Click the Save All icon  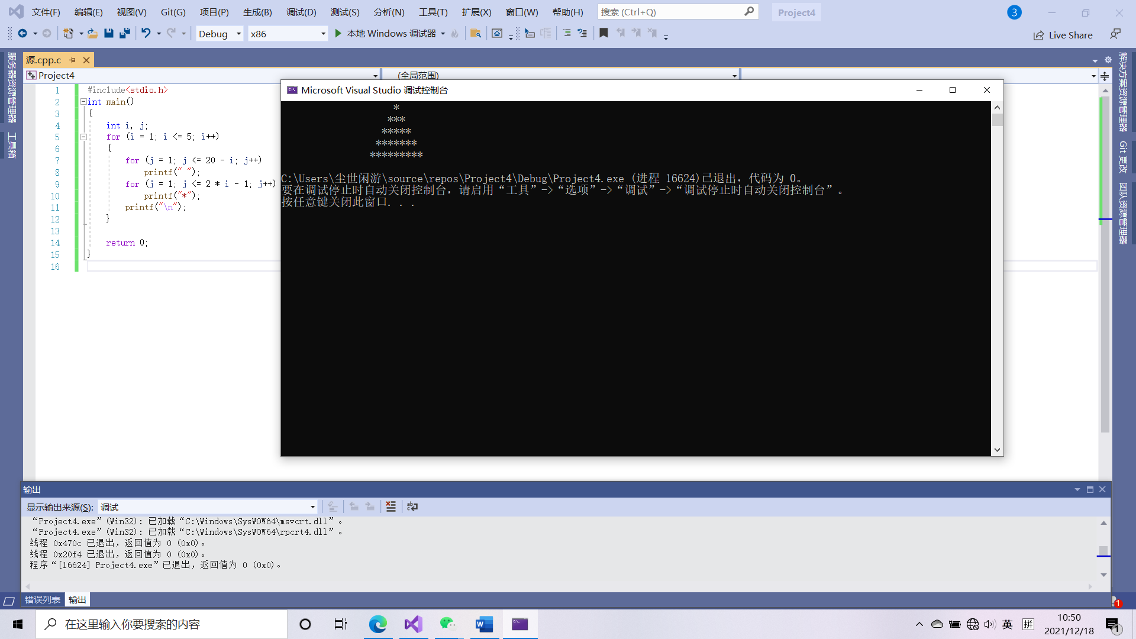tap(125, 34)
